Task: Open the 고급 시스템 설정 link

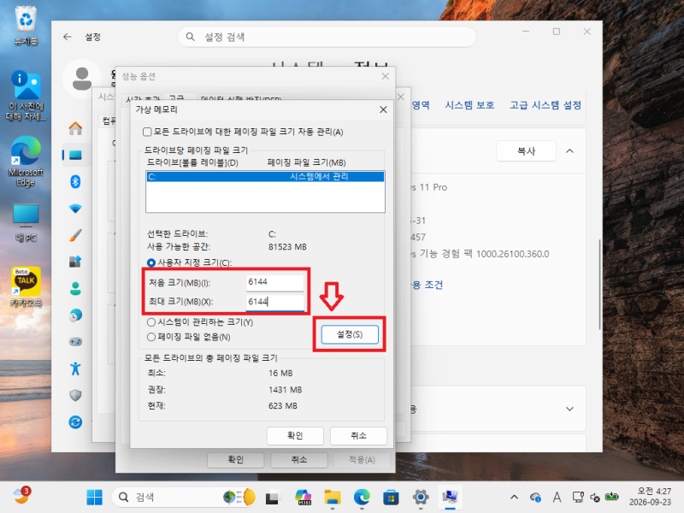Action: coord(545,105)
